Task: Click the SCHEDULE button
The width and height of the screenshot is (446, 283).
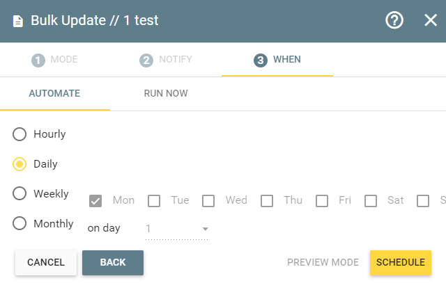Action: point(401,263)
